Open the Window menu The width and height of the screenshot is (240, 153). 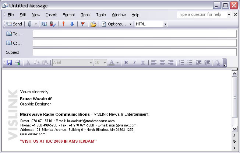[x=119, y=15]
